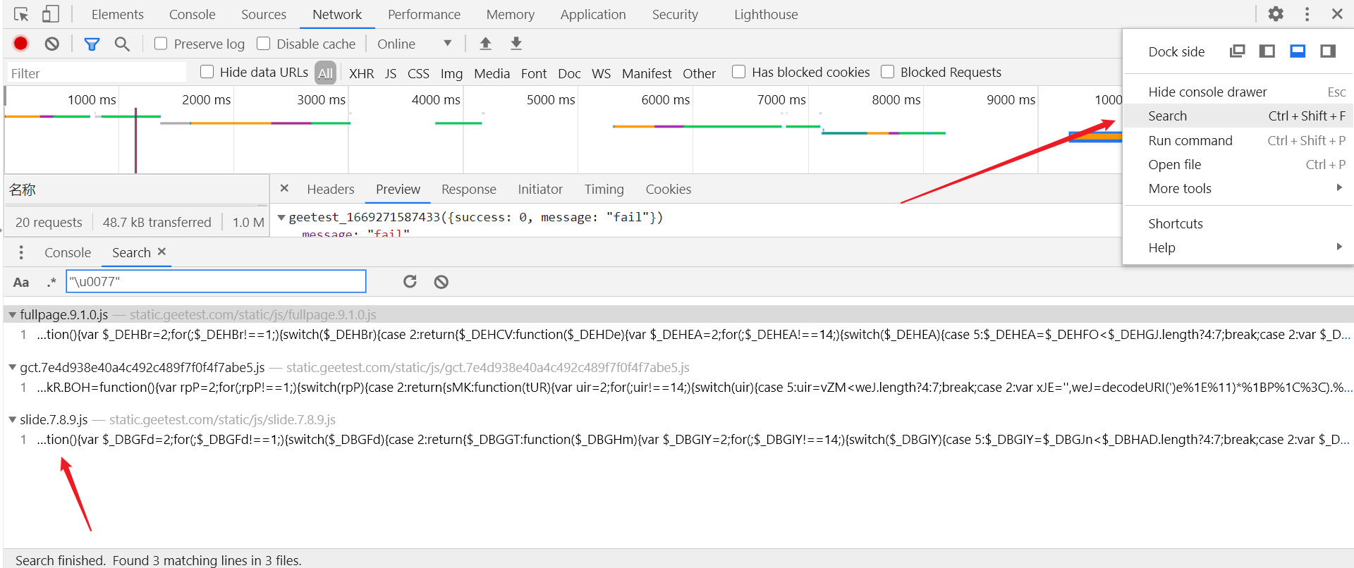Check Hide data URLs option
The width and height of the screenshot is (1354, 568).
(x=207, y=72)
